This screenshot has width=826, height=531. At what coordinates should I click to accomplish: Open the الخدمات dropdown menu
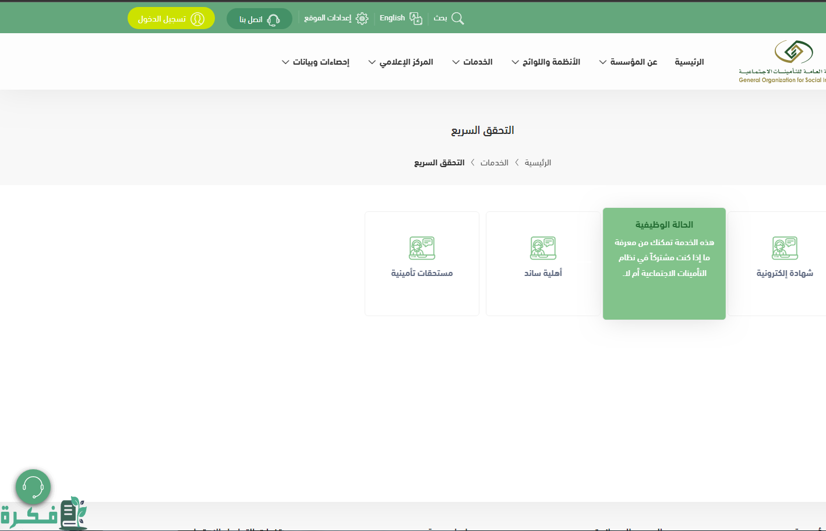click(472, 62)
